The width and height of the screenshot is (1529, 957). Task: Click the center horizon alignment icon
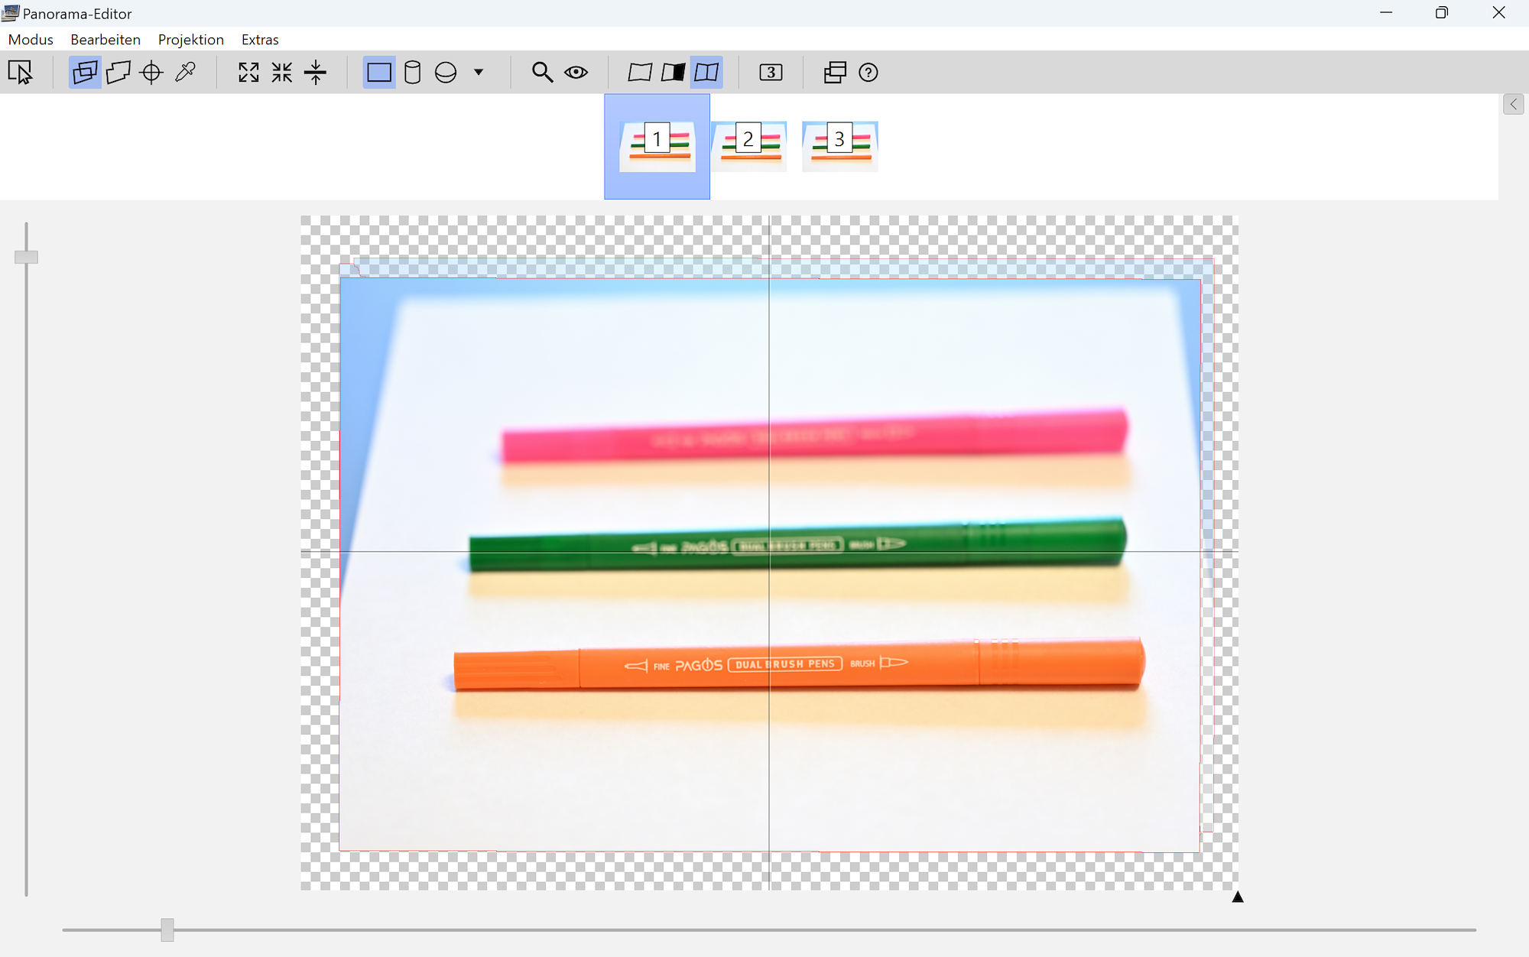[x=315, y=73]
